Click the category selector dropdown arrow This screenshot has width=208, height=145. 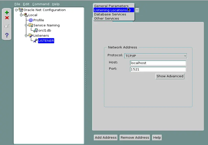click(x=137, y=10)
